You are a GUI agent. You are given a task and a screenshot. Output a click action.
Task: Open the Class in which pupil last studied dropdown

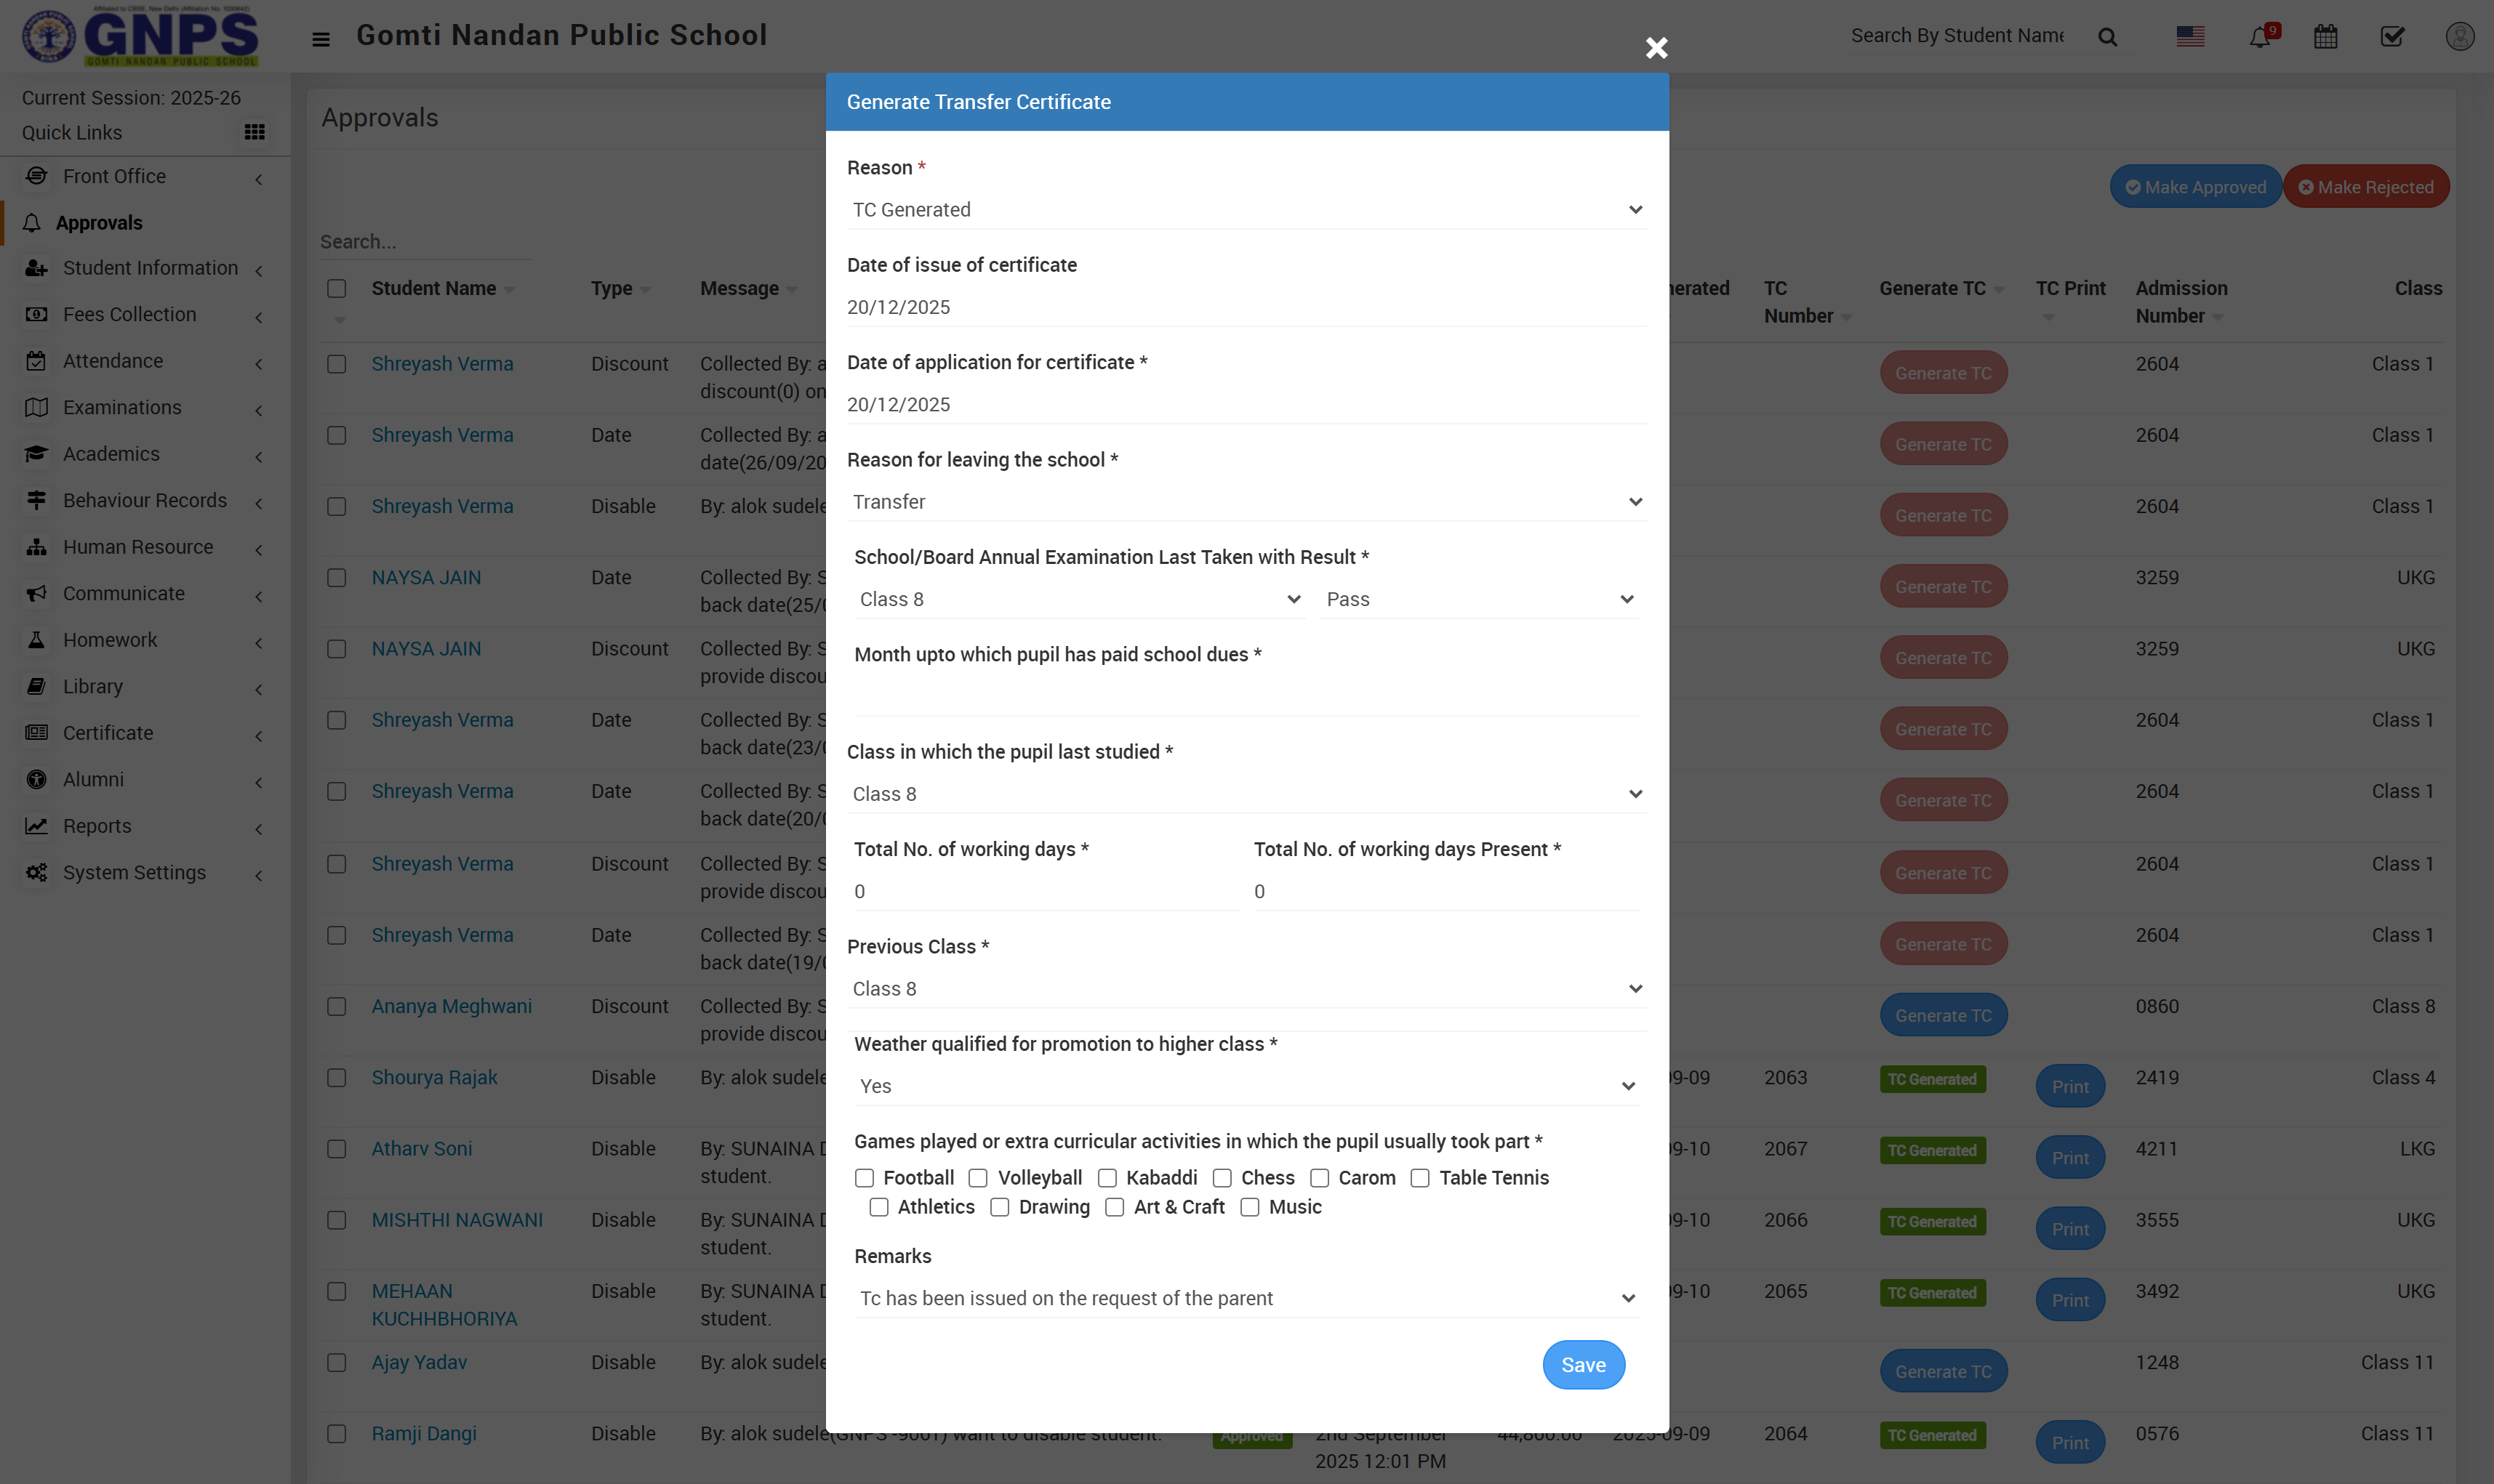coord(1246,794)
